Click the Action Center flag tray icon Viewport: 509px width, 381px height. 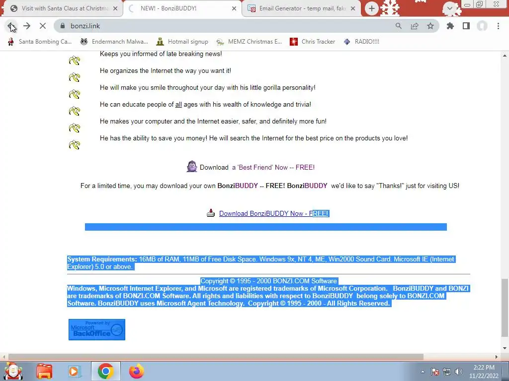[x=435, y=372]
